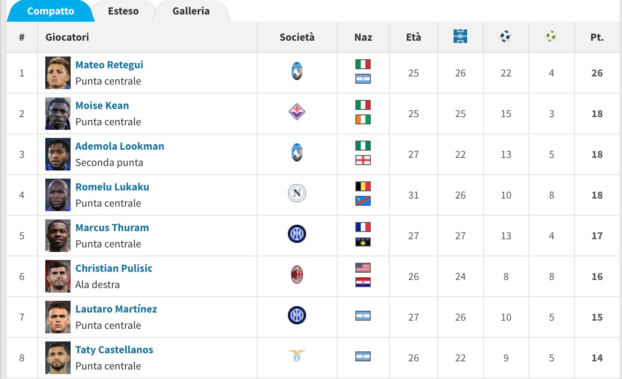This screenshot has width=622, height=379.
Task: Open AC Milan crest beside Christian Pulisic
Action: click(x=297, y=275)
